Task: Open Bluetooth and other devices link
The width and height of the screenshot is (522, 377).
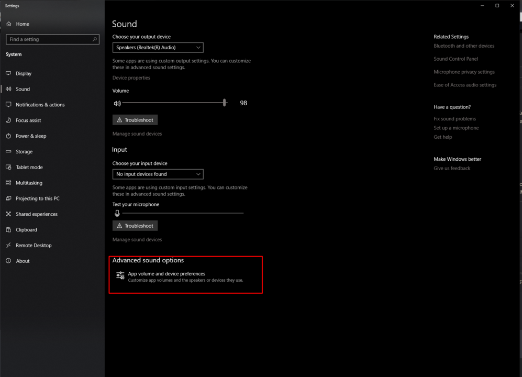Action: click(464, 46)
